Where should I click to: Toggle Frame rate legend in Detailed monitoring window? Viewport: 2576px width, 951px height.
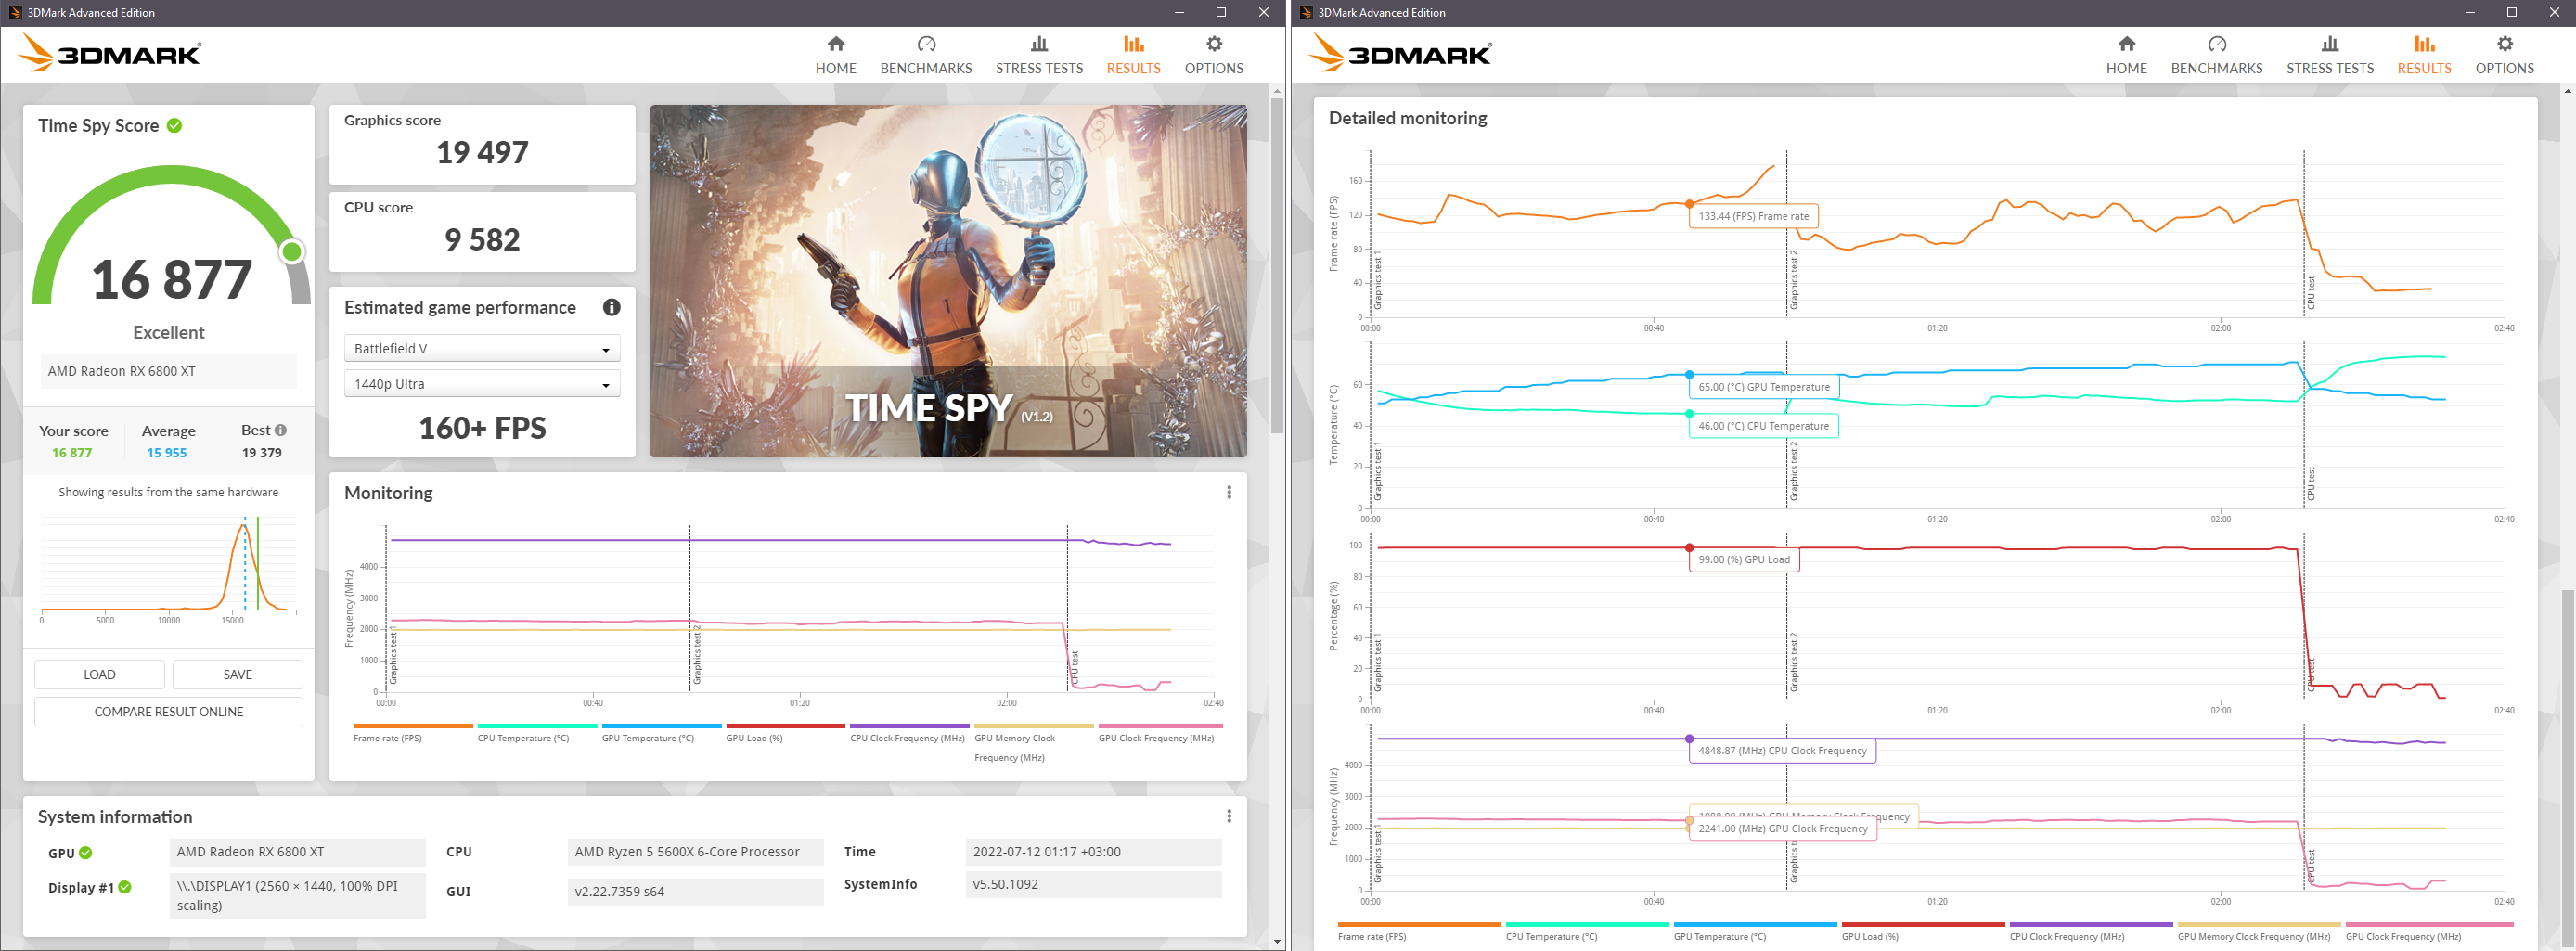click(x=1419, y=932)
